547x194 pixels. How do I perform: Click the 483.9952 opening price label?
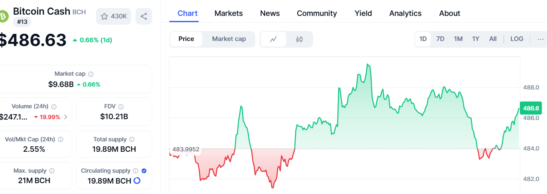click(186, 149)
